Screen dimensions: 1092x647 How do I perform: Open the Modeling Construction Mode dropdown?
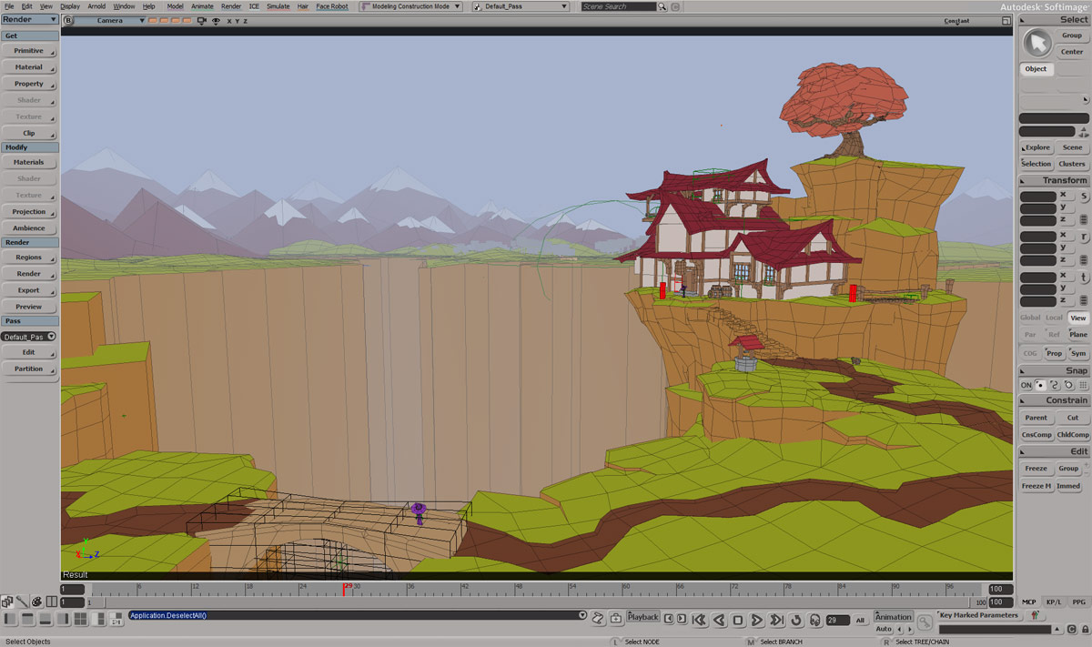coord(410,6)
